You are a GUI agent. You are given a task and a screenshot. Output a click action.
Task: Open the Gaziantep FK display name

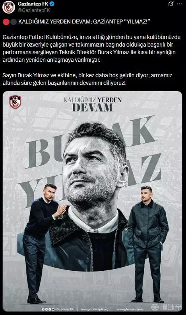tap(33, 4)
